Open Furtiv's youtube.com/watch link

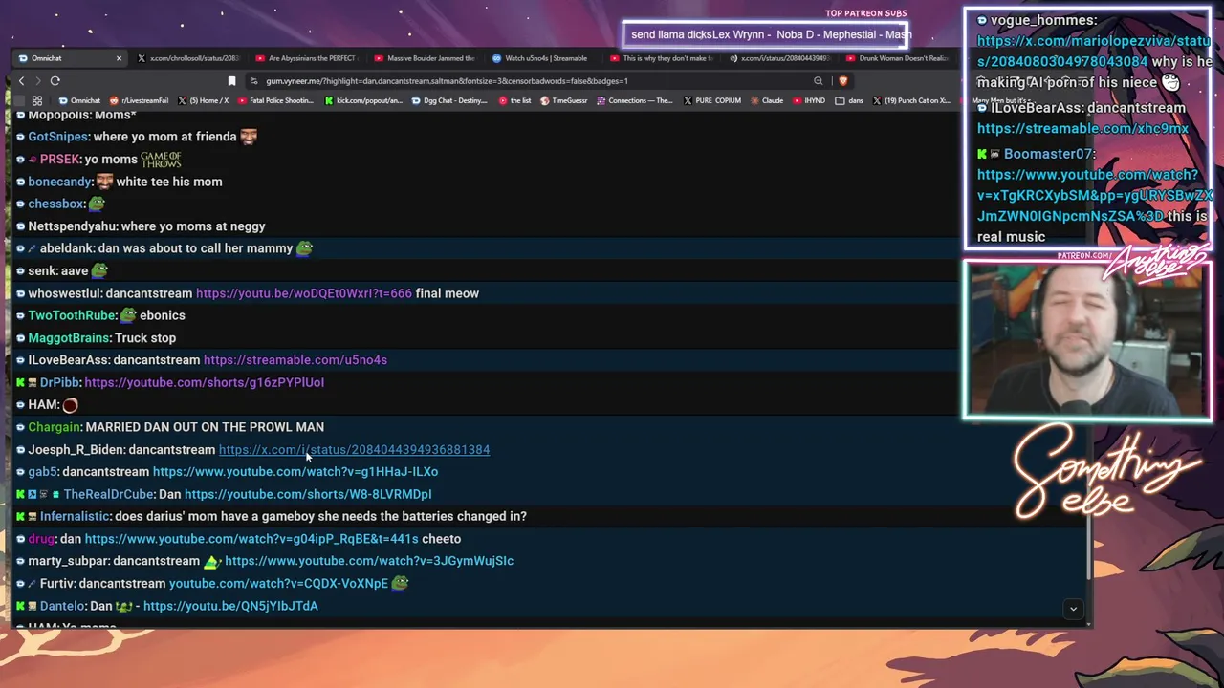tap(278, 583)
